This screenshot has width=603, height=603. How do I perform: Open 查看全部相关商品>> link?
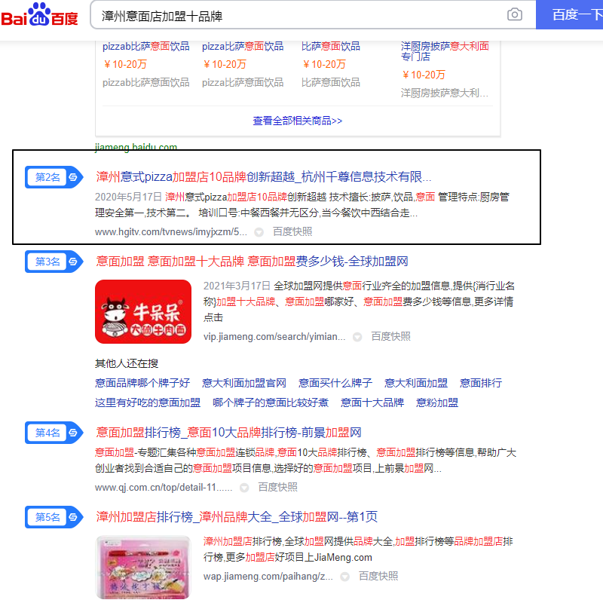[297, 121]
